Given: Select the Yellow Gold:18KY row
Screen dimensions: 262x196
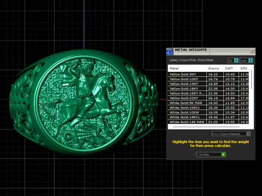Looking at the screenshot, I should (209, 89).
